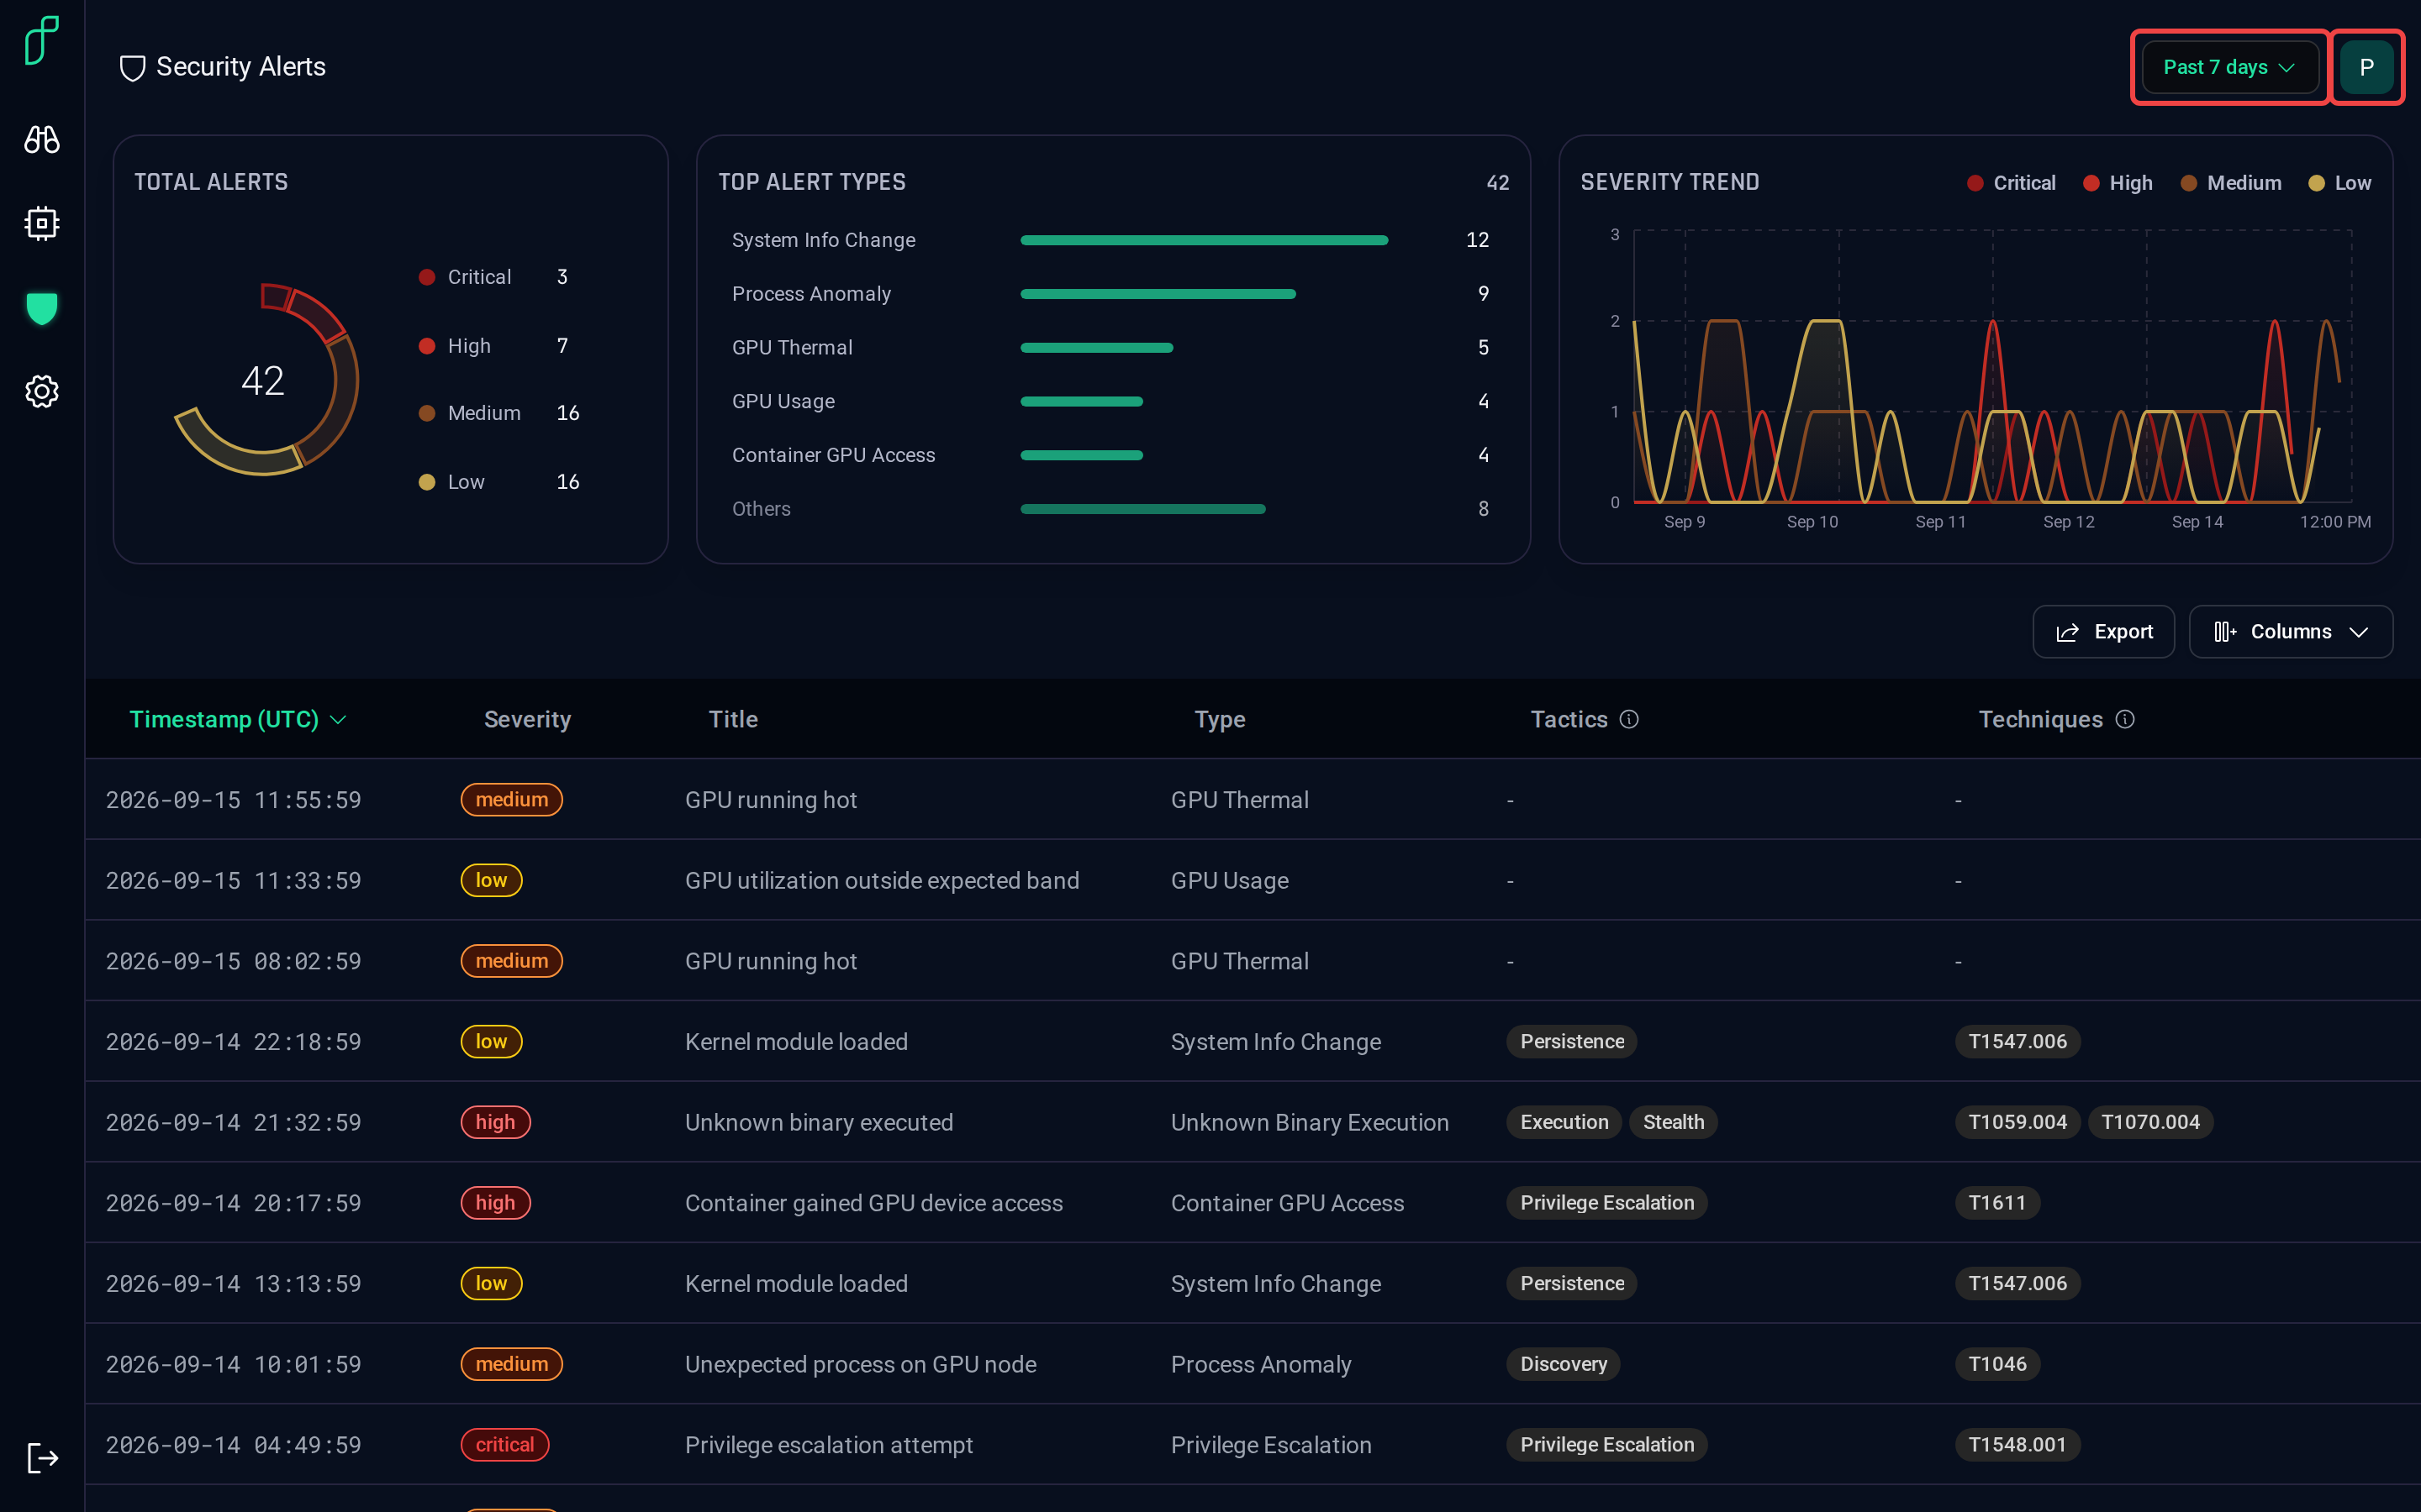2421x1512 pixels.
Task: Open the Container gained GPU device access alert
Action: [x=873, y=1203]
